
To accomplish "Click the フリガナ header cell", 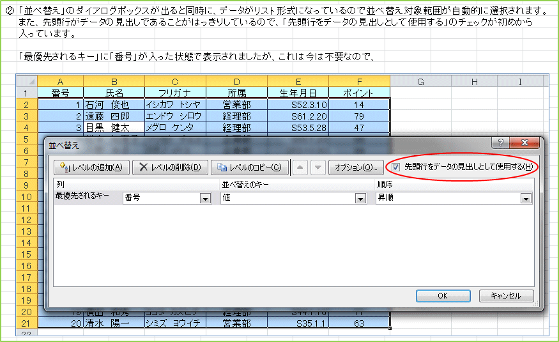I will 175,93.
